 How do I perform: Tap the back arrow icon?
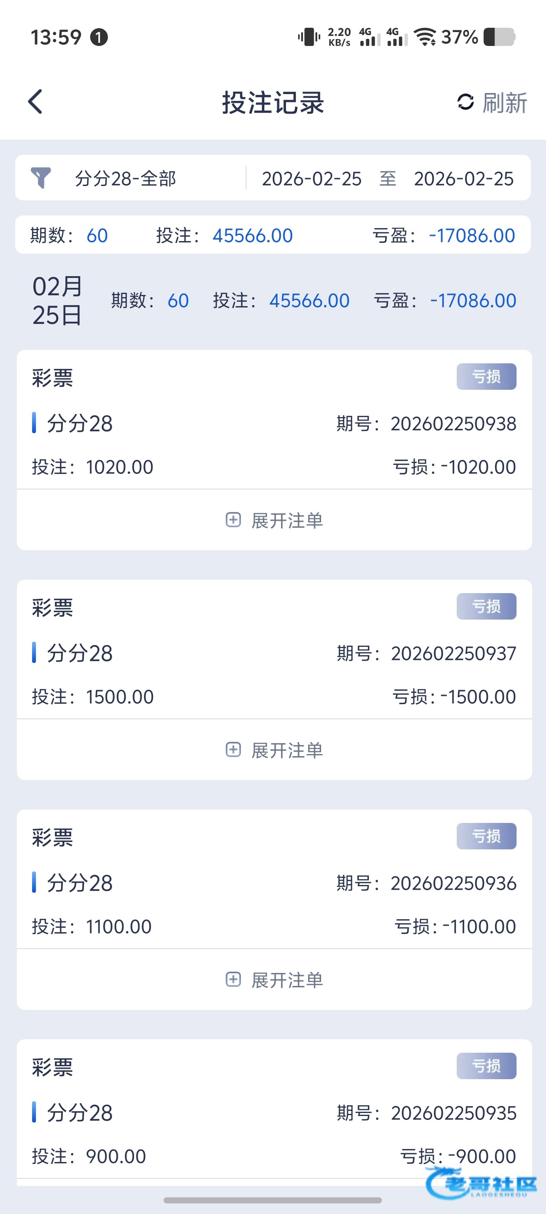[36, 102]
